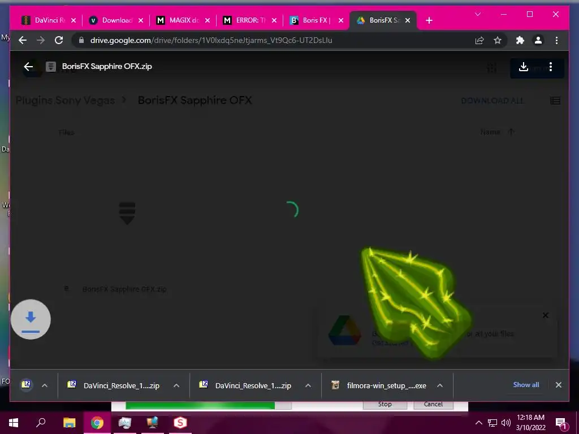Open the volume control in the system tray
The height and width of the screenshot is (434, 579).
(506, 423)
